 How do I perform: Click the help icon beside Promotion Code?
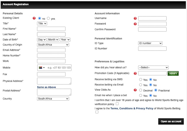(135, 73)
